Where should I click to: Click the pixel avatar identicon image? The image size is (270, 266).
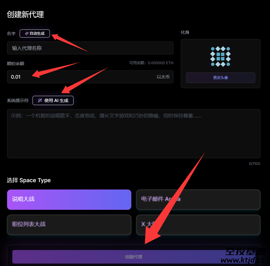tap(220, 57)
